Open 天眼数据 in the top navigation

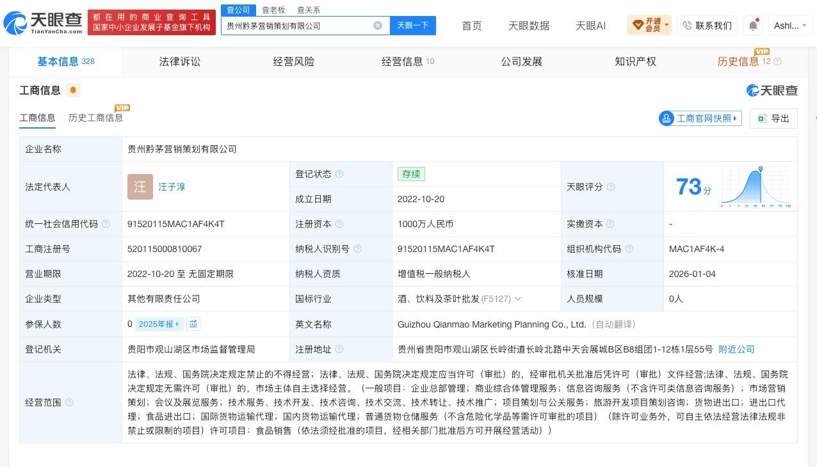click(529, 26)
